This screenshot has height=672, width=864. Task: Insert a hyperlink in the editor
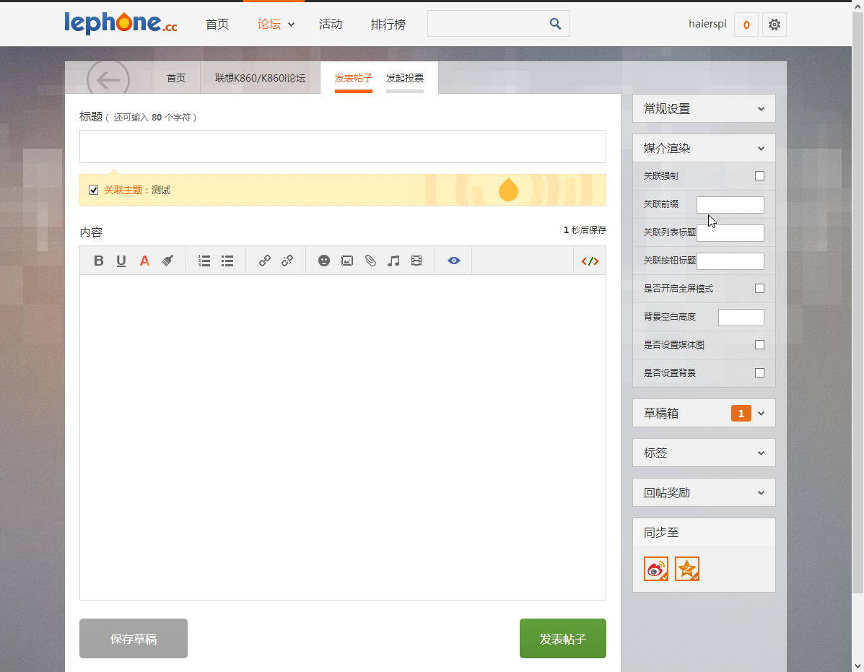coord(264,261)
